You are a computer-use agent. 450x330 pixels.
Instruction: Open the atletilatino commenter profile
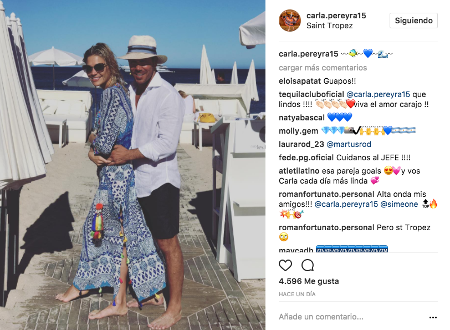(299, 171)
